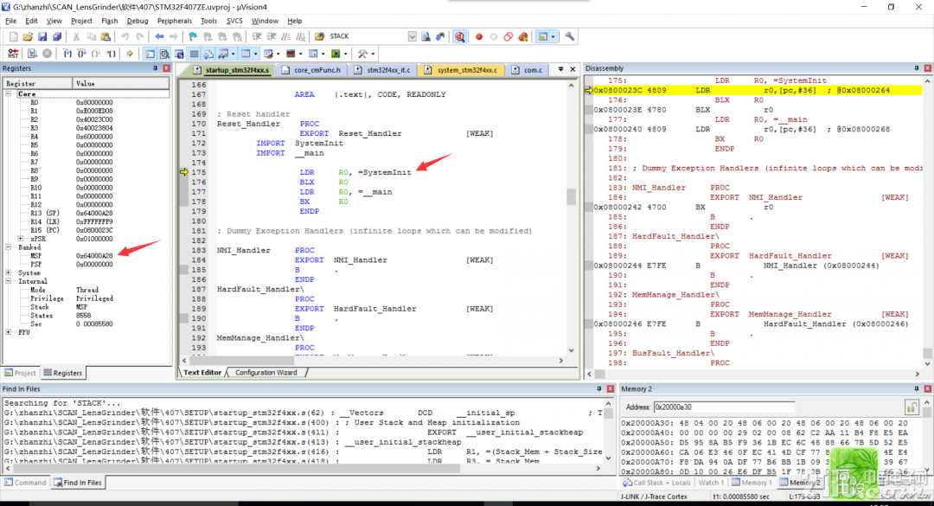Image resolution: width=934 pixels, height=506 pixels.
Task: Open the Watch 1 tab
Action: tap(711, 483)
